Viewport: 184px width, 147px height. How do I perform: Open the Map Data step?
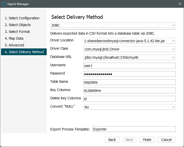[14, 38]
